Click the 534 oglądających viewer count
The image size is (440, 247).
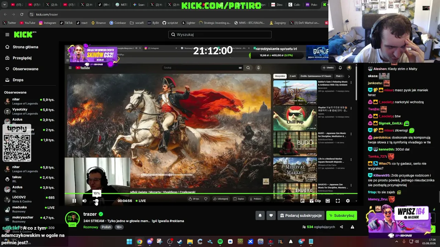coord(319,227)
